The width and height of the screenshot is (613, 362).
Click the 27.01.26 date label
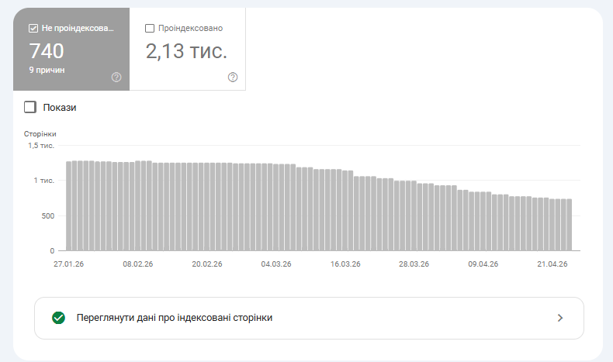[x=69, y=264]
